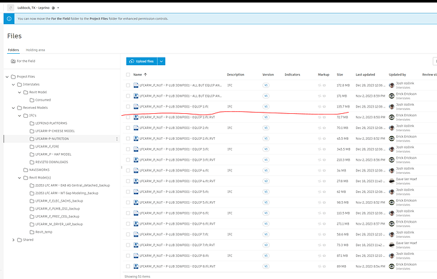The height and width of the screenshot is (279, 437).
Task: Click the Upload files button
Action: [x=142, y=61]
